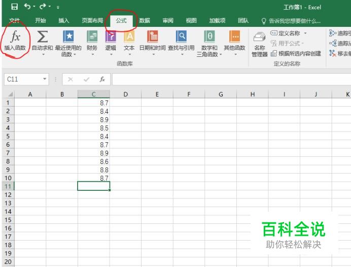Select the active empty cell C11
This screenshot has width=351, height=267.
94,186
